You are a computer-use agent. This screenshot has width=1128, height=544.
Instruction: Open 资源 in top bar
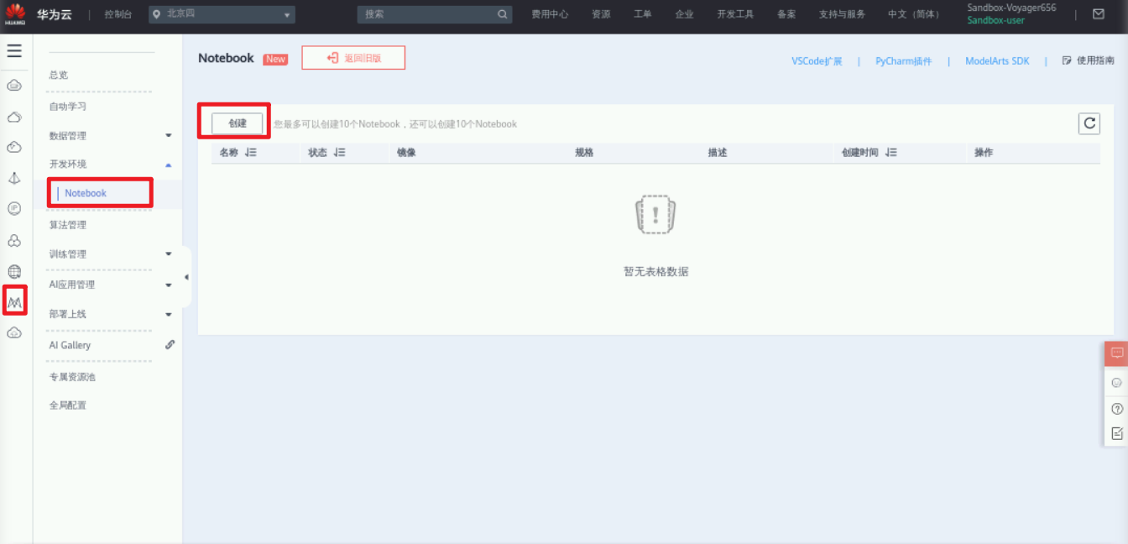[x=601, y=14]
